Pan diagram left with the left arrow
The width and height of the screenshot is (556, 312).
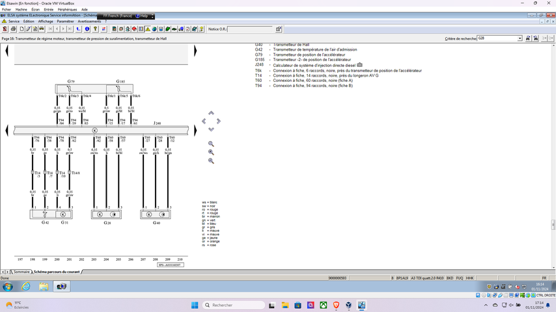tap(204, 121)
